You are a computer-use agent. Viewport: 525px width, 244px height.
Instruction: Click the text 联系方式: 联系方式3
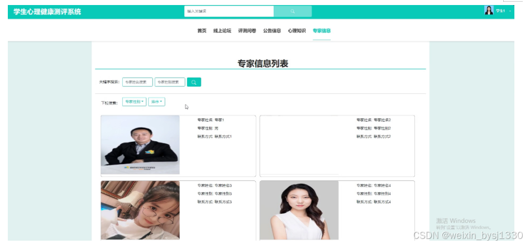[214, 202]
